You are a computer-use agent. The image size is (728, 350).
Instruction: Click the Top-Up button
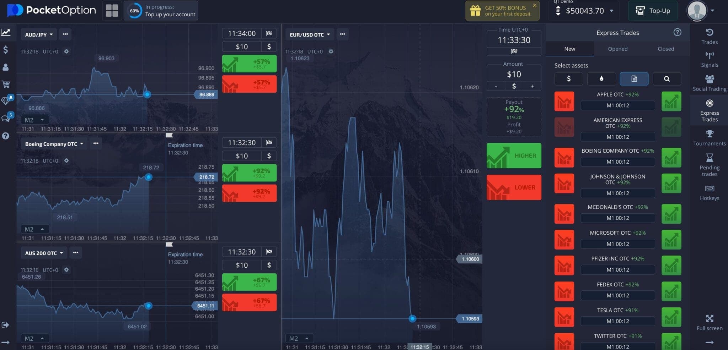[x=653, y=11]
